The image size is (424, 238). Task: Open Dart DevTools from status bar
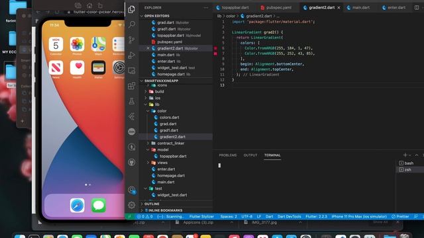click(289, 216)
